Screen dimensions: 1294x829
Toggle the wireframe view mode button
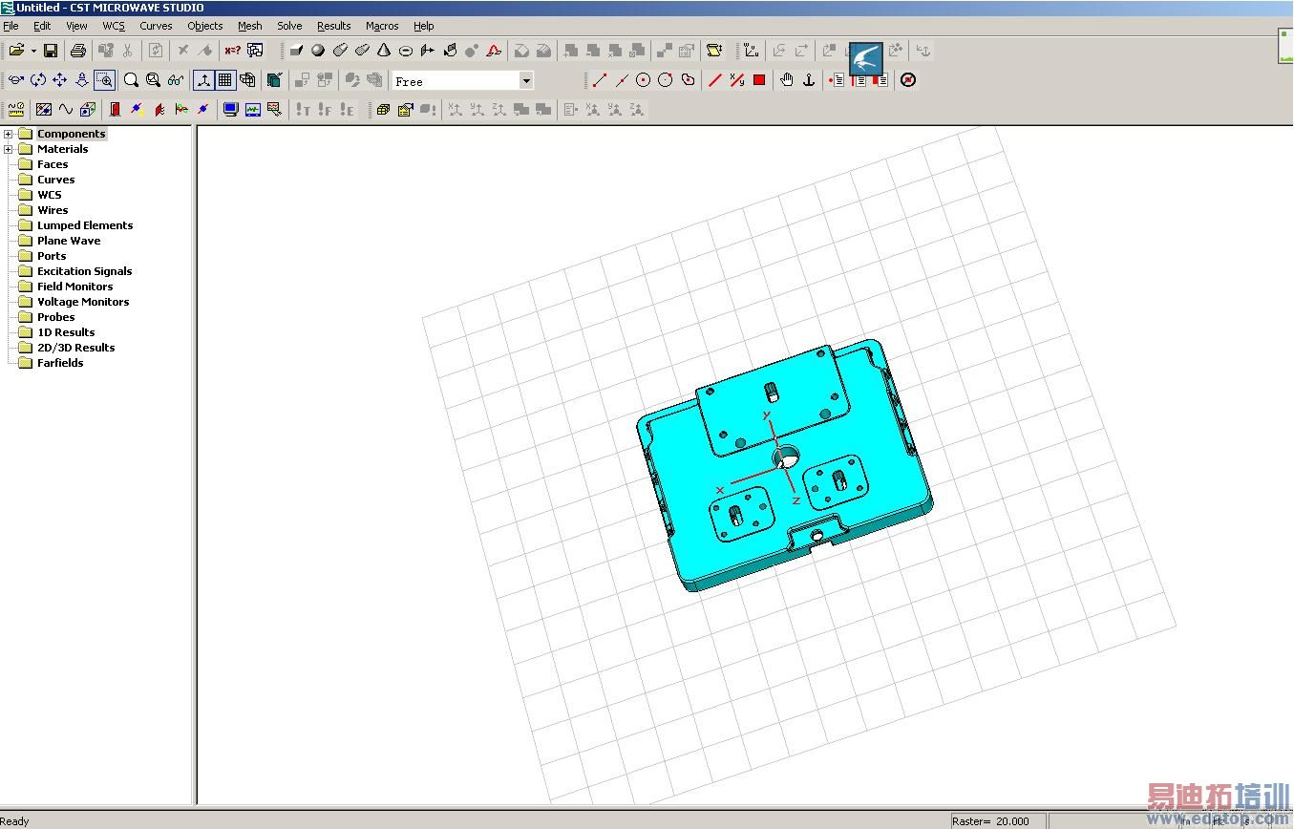[248, 80]
